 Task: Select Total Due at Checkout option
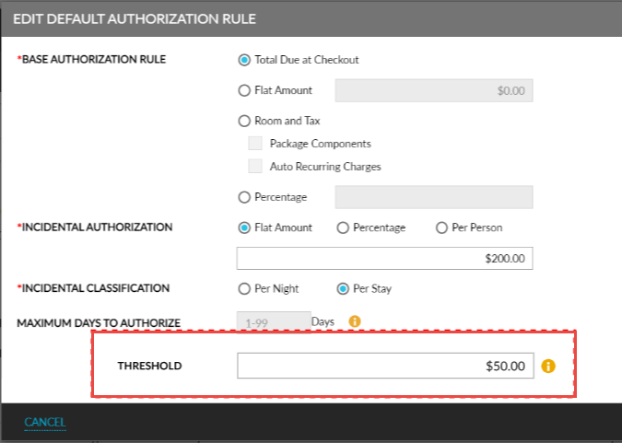[244, 61]
